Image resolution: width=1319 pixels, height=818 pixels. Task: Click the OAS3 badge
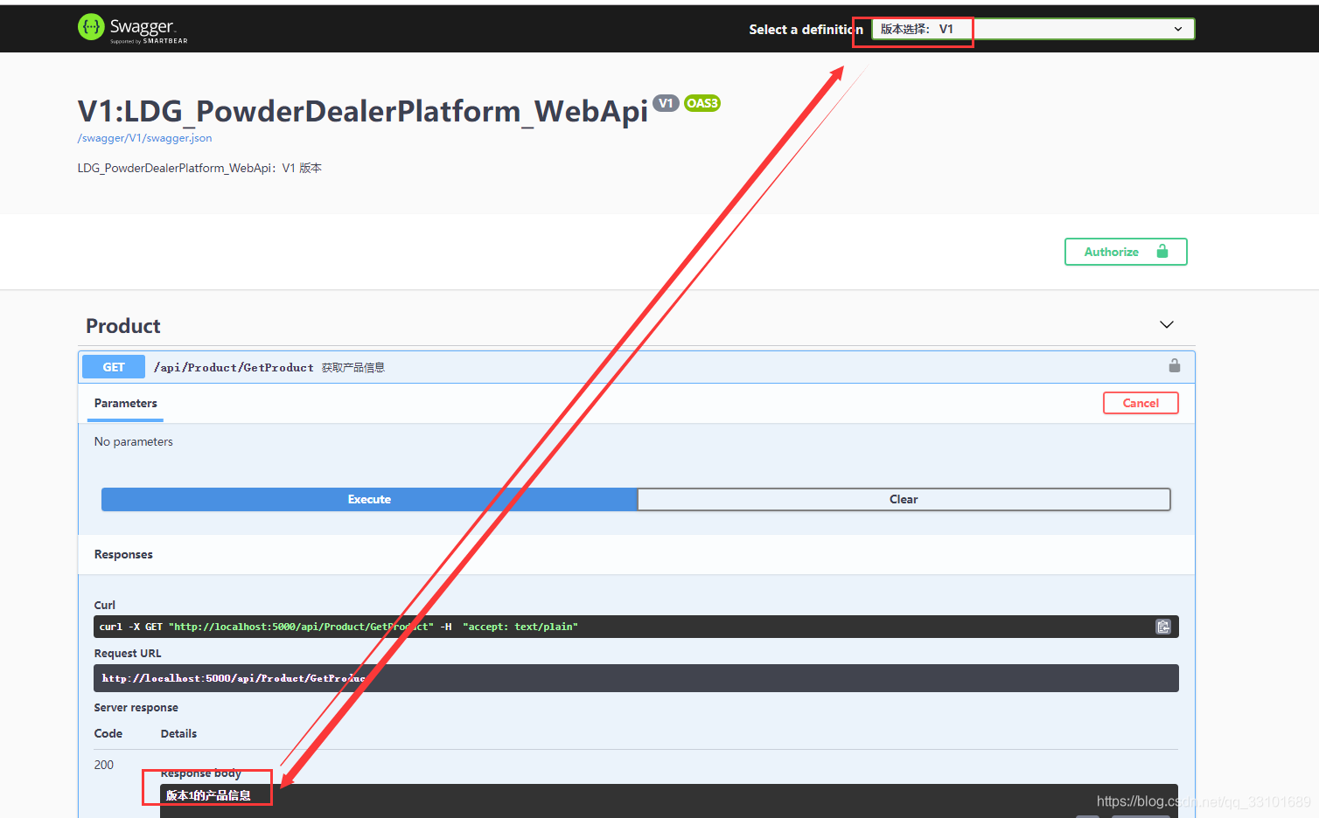tap(701, 103)
